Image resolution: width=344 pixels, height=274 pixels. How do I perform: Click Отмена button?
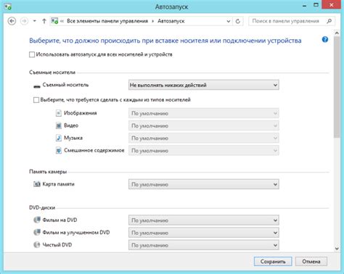coord(311,262)
